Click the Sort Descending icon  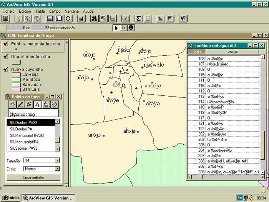click(170, 19)
